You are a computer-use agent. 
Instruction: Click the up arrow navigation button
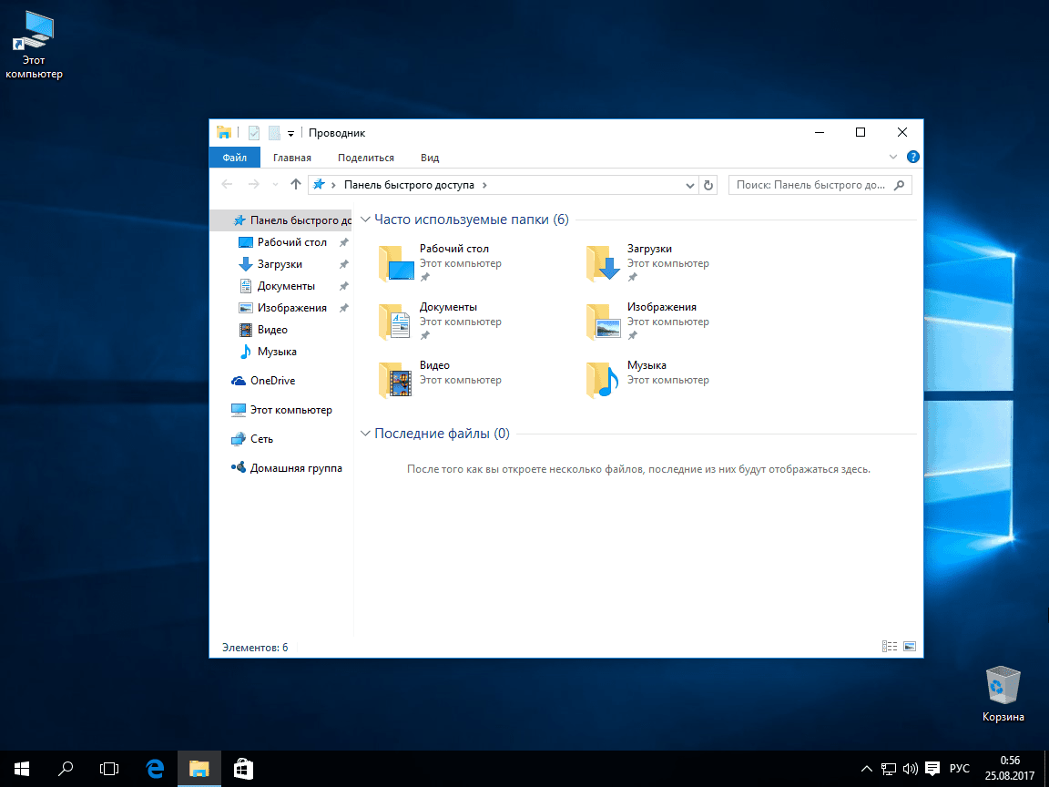point(295,185)
